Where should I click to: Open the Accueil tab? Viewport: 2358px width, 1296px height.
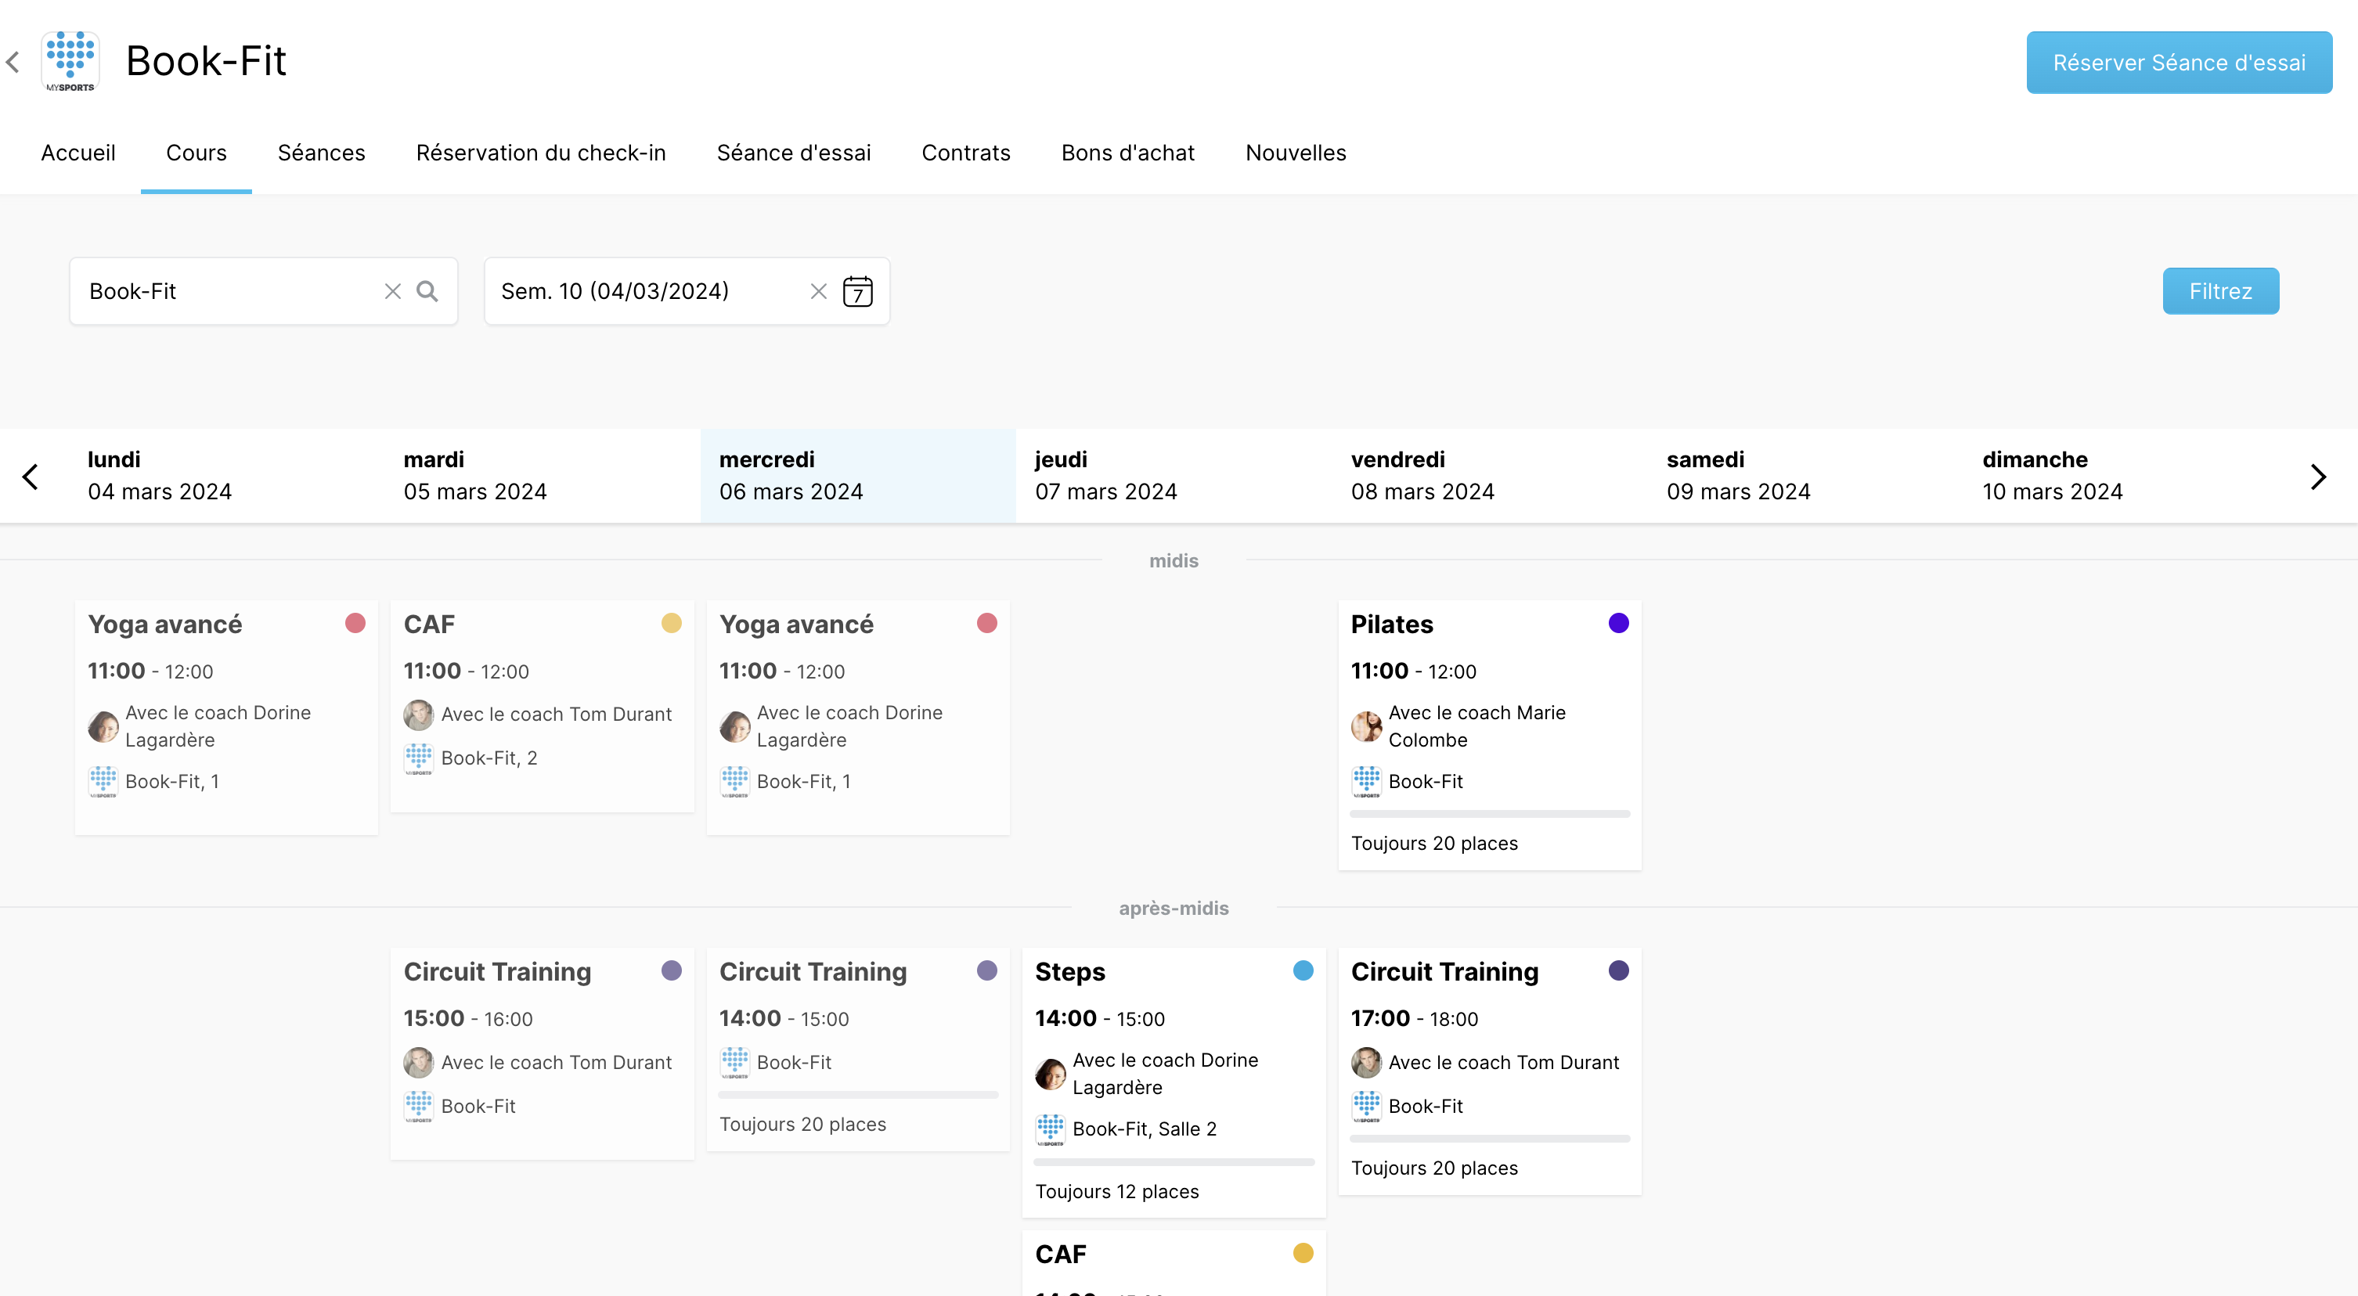tap(78, 153)
